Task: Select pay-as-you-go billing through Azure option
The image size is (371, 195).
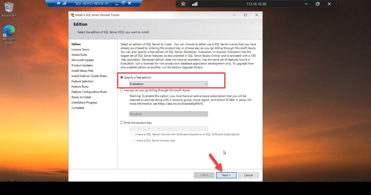Action: tap(122, 90)
